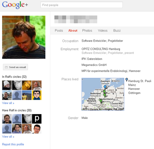Open the Videos tab
This screenshot has height=149, width=154.
click(x=103, y=30)
